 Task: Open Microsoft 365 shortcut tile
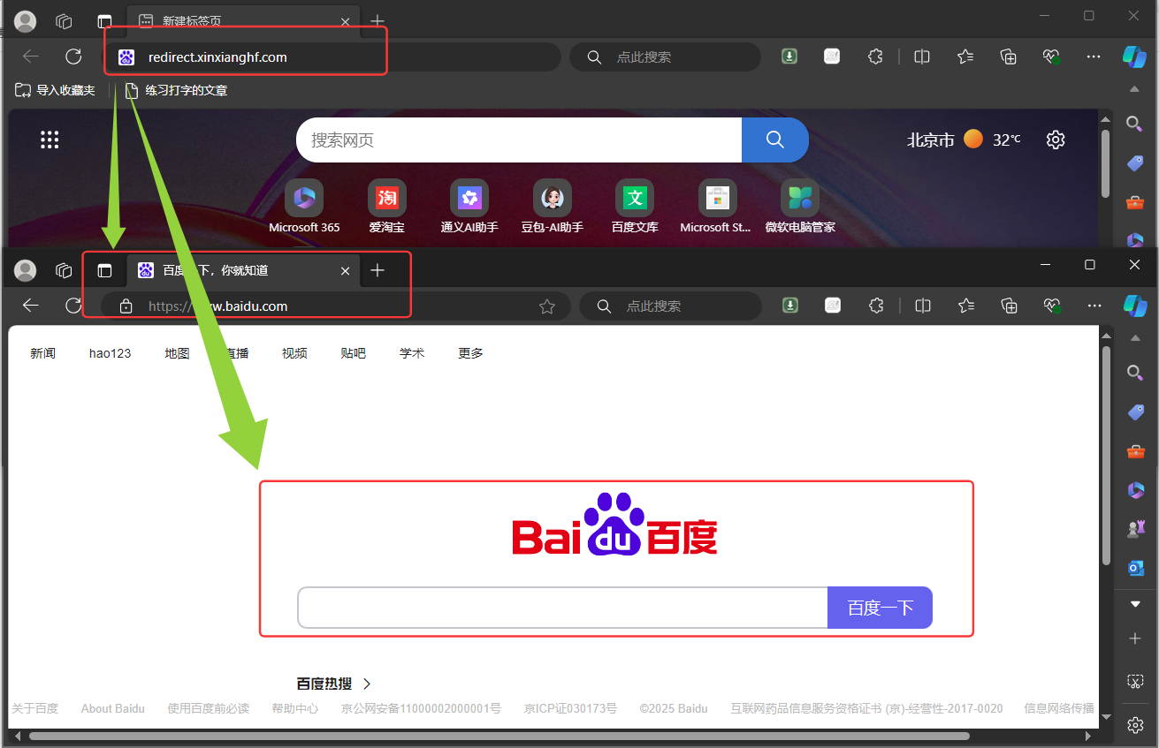tap(304, 207)
